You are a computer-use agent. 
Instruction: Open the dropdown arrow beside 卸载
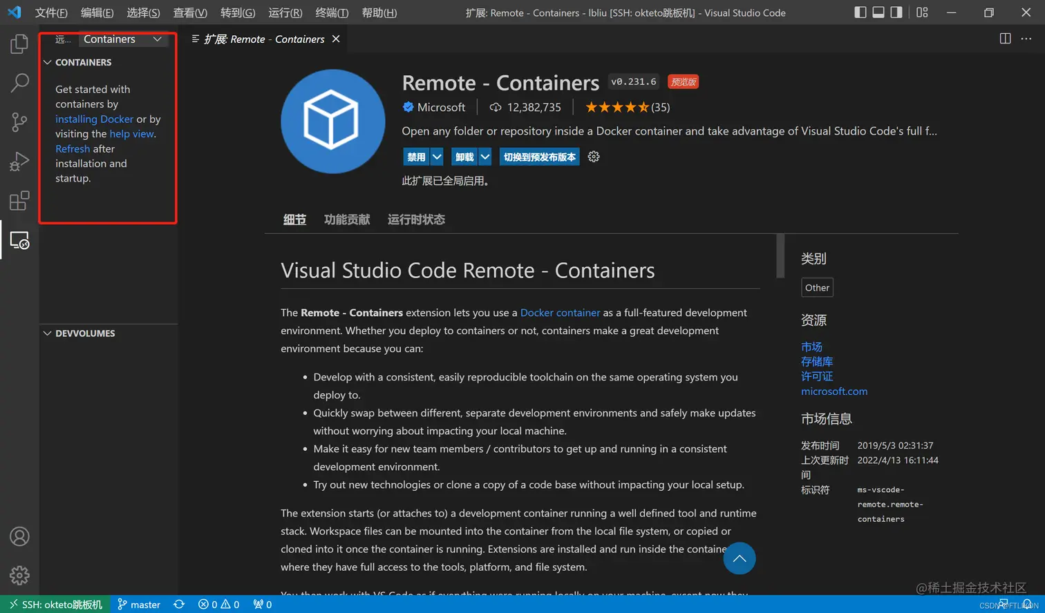click(486, 157)
